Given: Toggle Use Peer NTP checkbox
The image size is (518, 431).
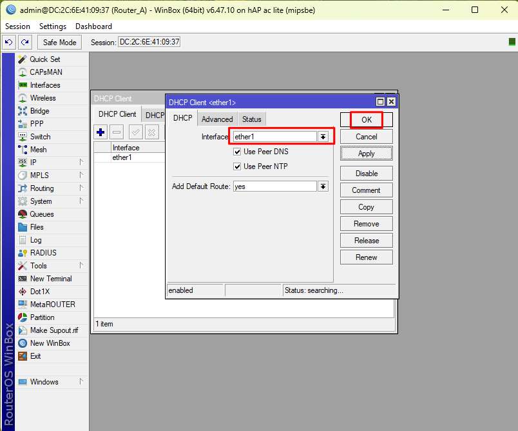Looking at the screenshot, I should [237, 166].
